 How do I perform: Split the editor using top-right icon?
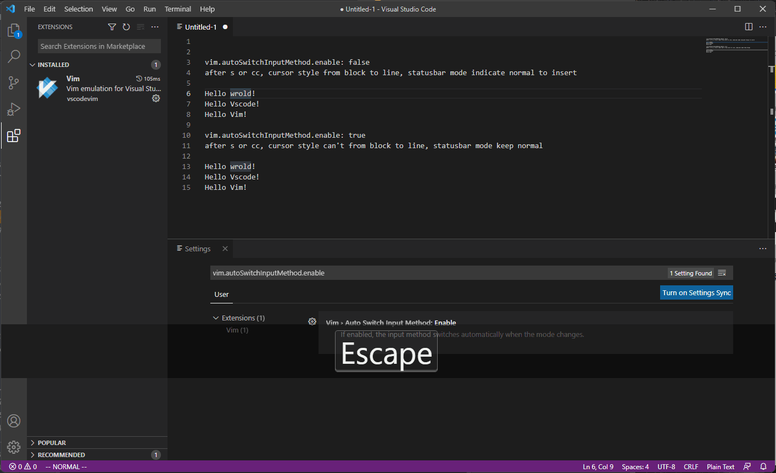coord(748,26)
